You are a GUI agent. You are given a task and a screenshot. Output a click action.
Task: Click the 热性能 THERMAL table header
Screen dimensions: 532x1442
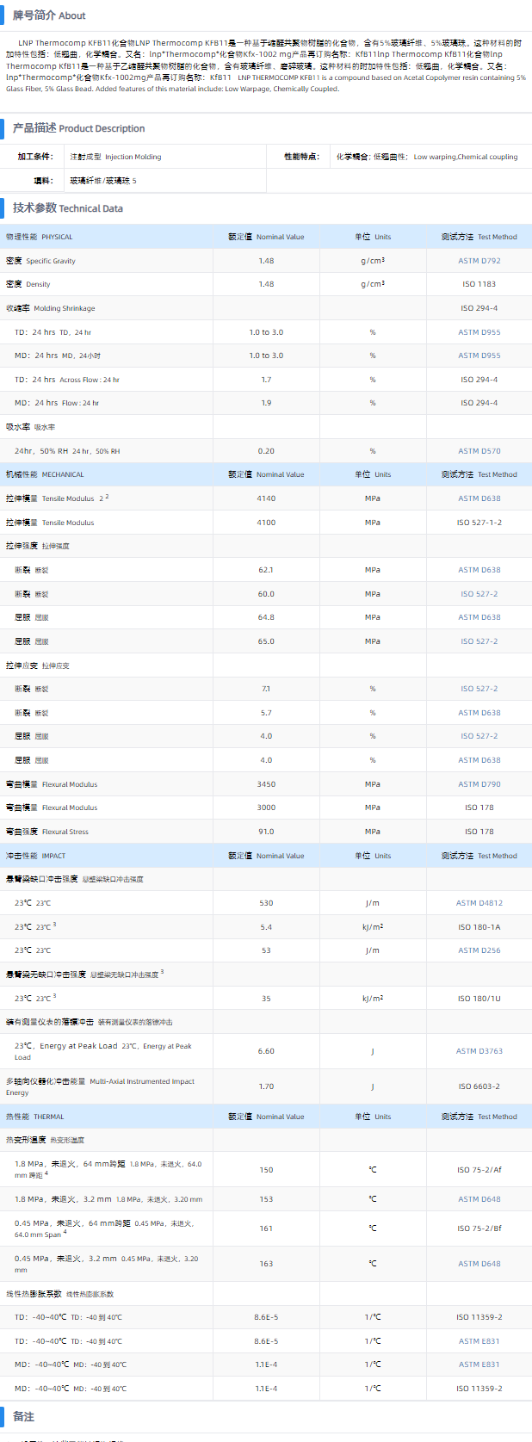point(35,1117)
